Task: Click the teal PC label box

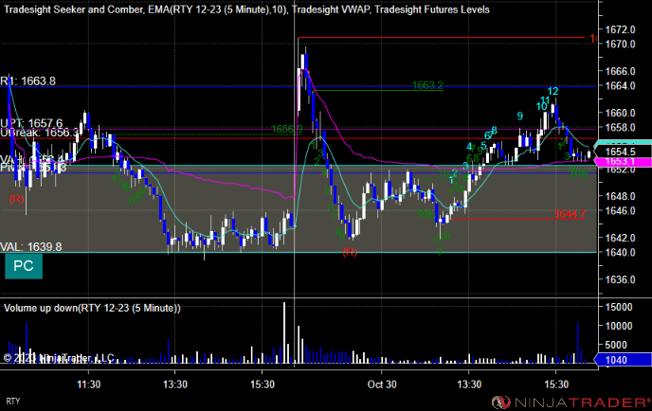Action: tap(24, 266)
